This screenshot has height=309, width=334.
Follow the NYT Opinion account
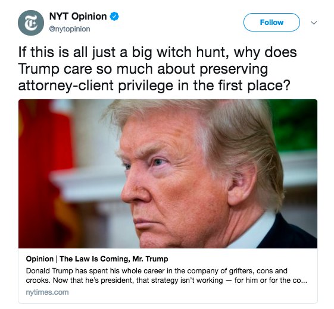(271, 23)
